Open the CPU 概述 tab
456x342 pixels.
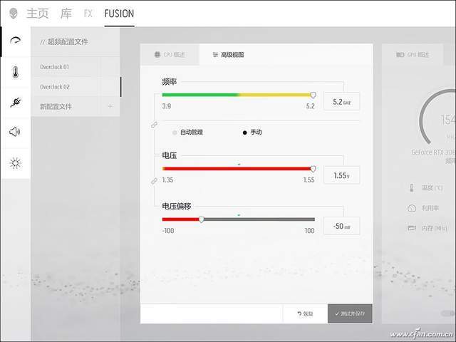[x=170, y=55]
